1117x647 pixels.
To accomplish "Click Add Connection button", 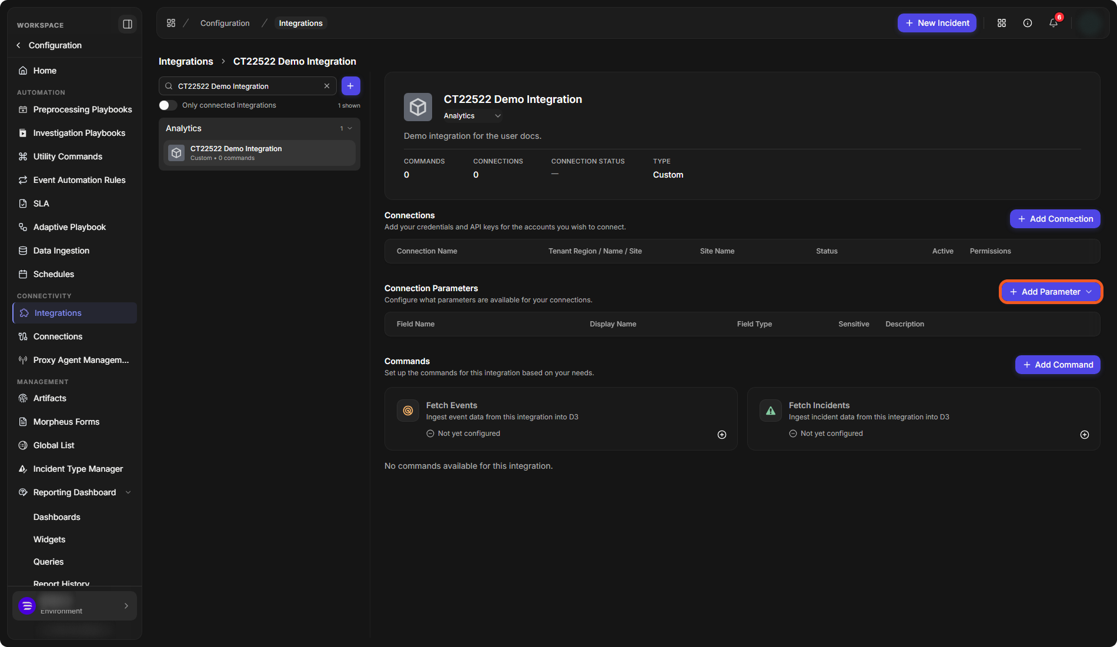I will coord(1055,219).
